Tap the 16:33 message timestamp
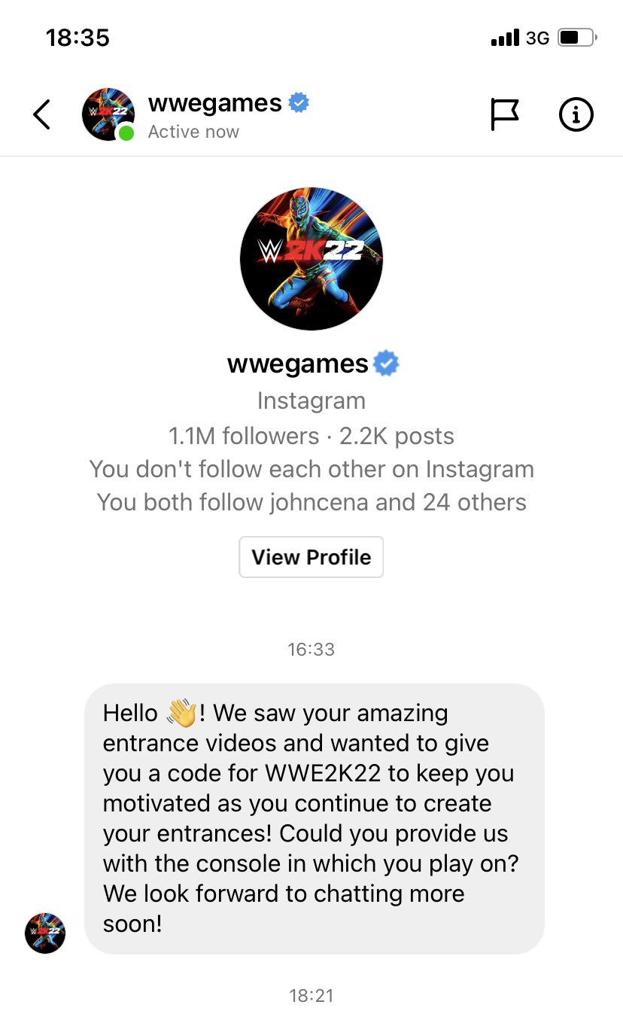The height and width of the screenshot is (1029, 623). (x=311, y=649)
